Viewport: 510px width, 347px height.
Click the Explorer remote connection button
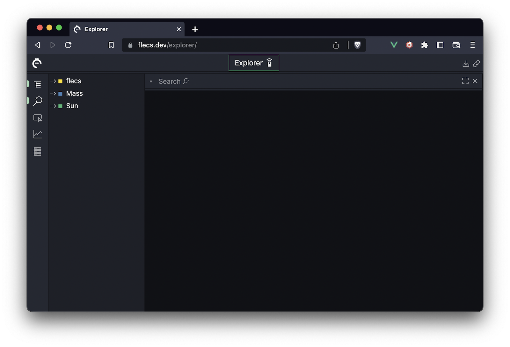(x=254, y=63)
